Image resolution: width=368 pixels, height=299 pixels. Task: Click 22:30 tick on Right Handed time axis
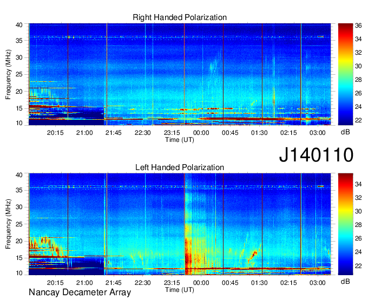pyautogui.click(x=142, y=133)
